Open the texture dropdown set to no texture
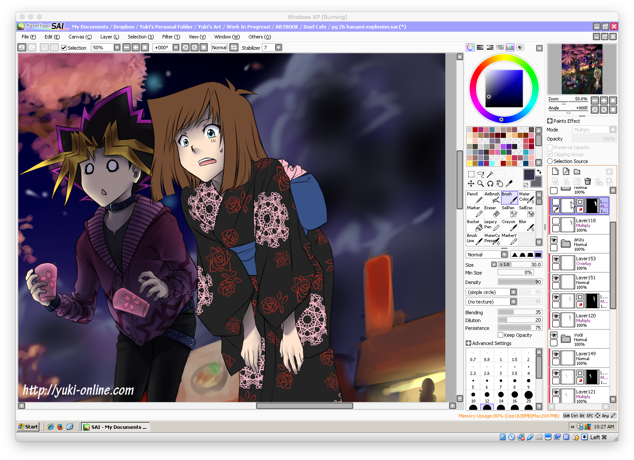The width and height of the screenshot is (634, 460). click(513, 301)
